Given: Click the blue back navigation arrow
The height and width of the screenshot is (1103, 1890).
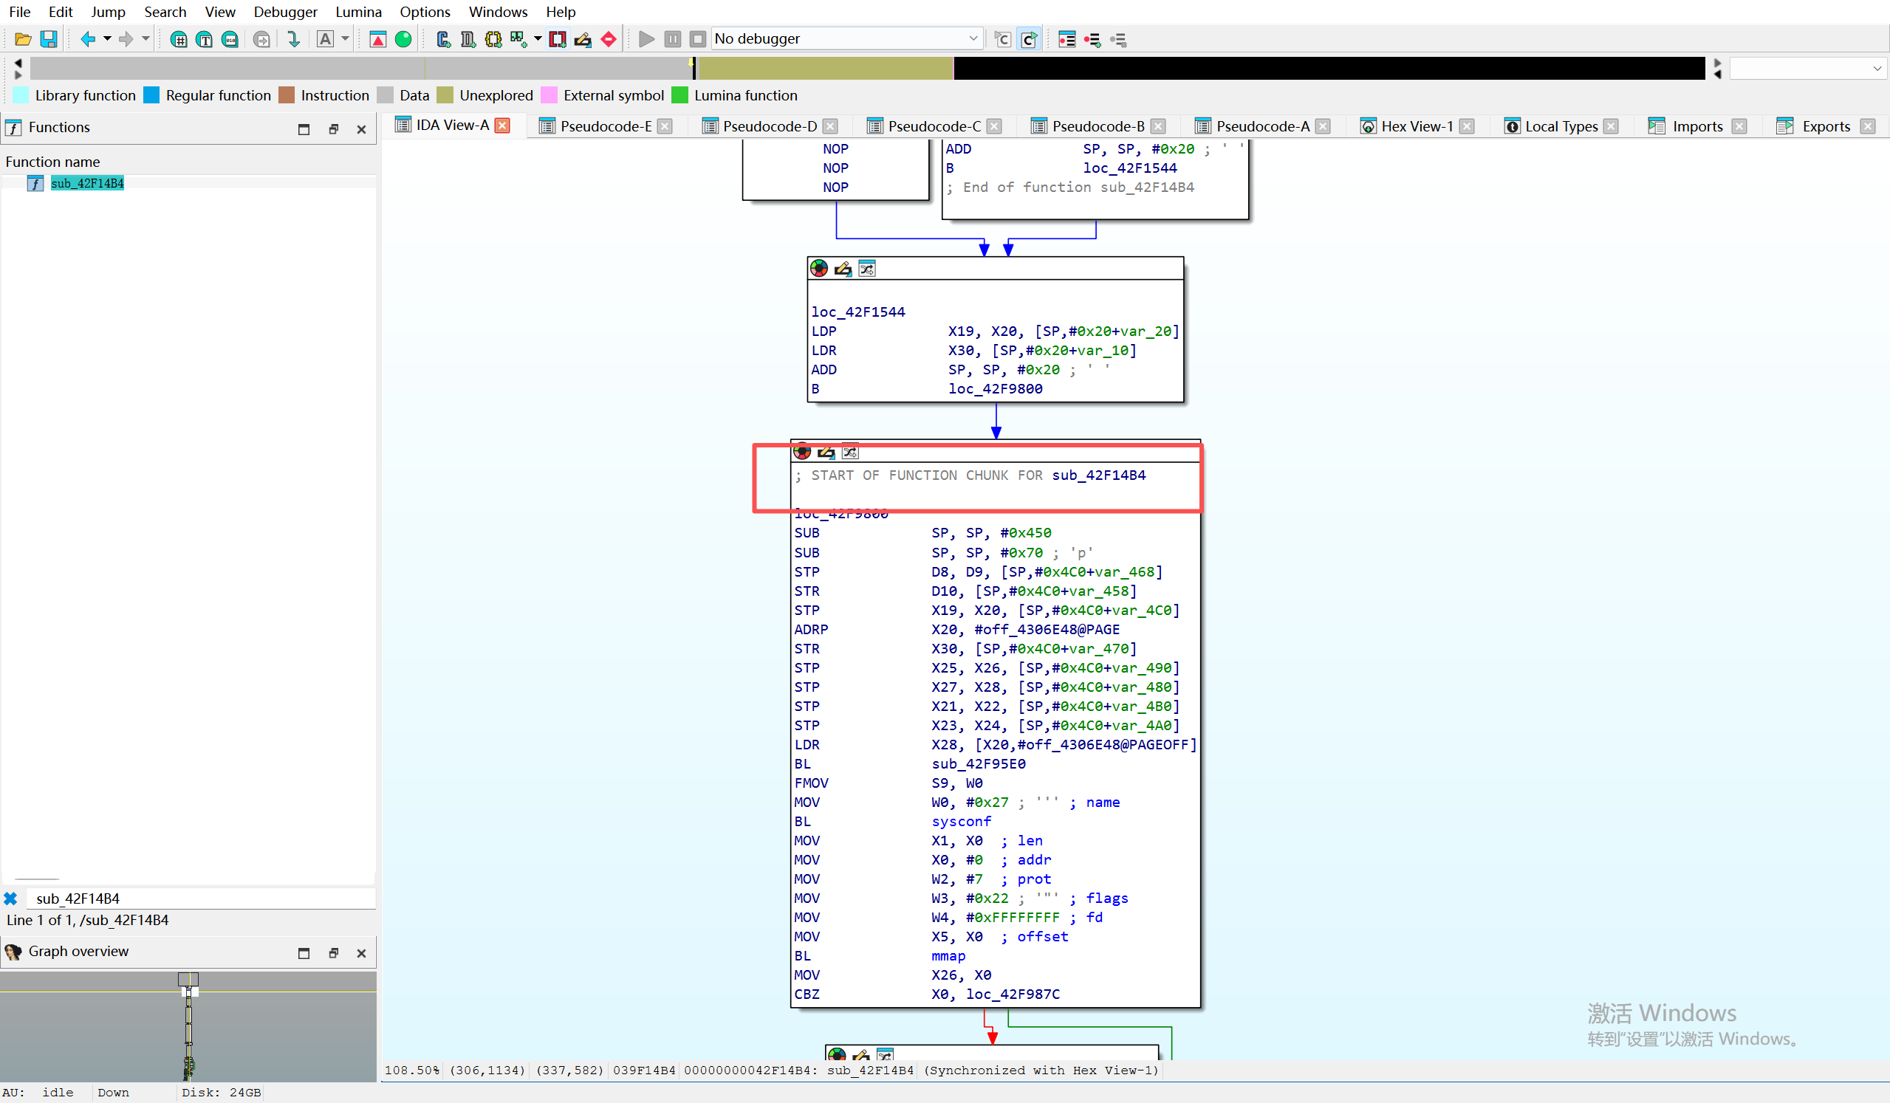Looking at the screenshot, I should click(x=87, y=39).
